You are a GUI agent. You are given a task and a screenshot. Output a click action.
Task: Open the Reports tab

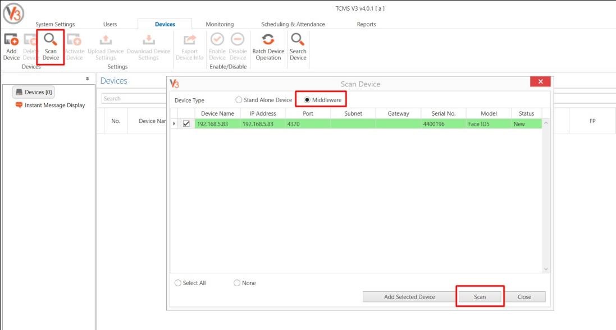(x=367, y=24)
